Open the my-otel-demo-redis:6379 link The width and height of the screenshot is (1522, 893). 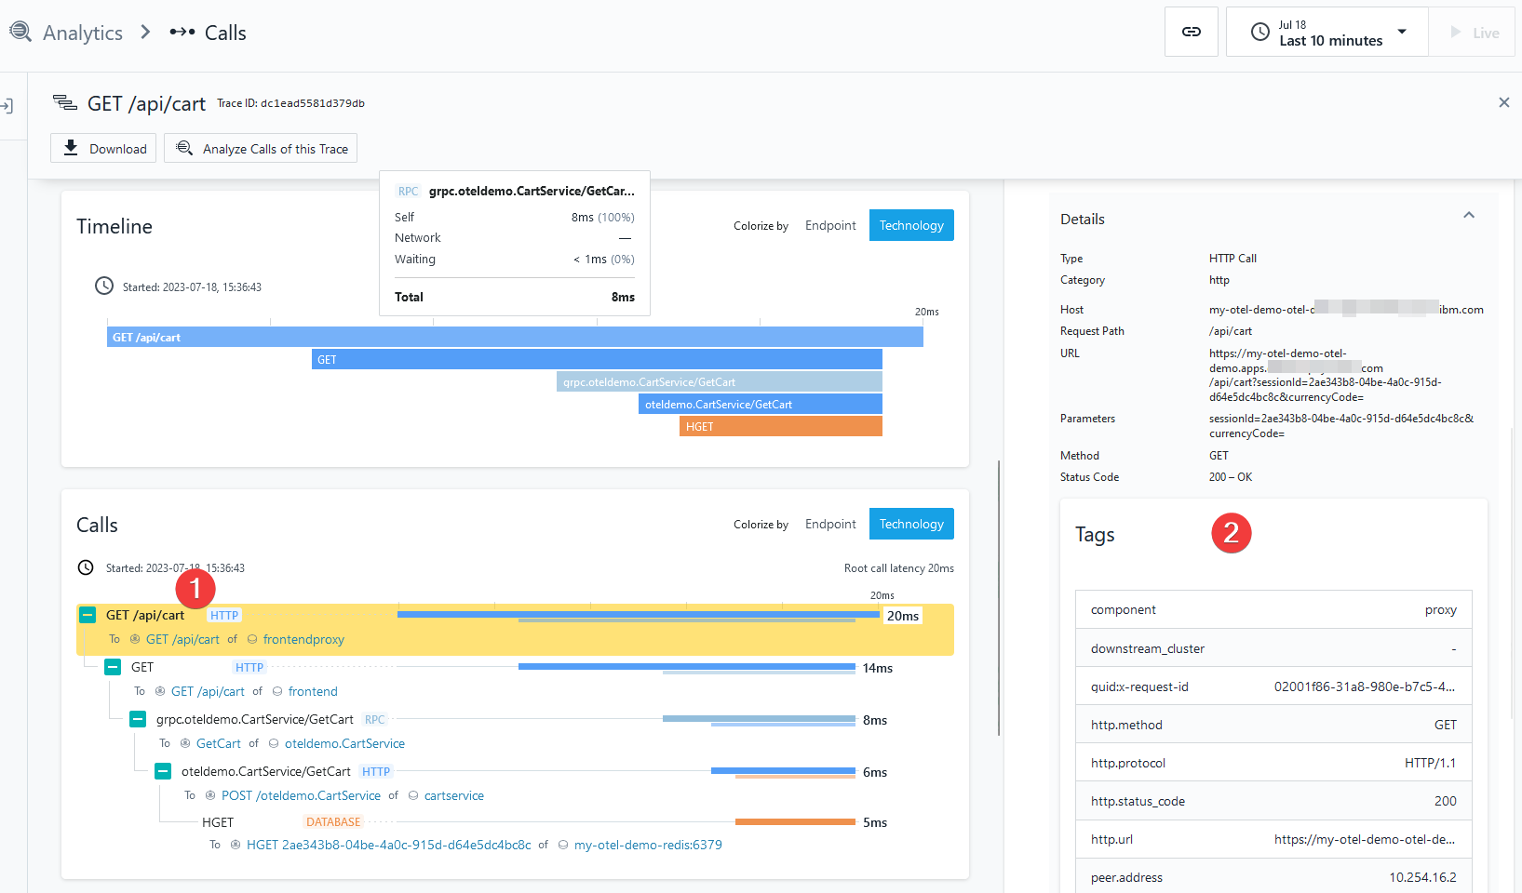(x=648, y=845)
